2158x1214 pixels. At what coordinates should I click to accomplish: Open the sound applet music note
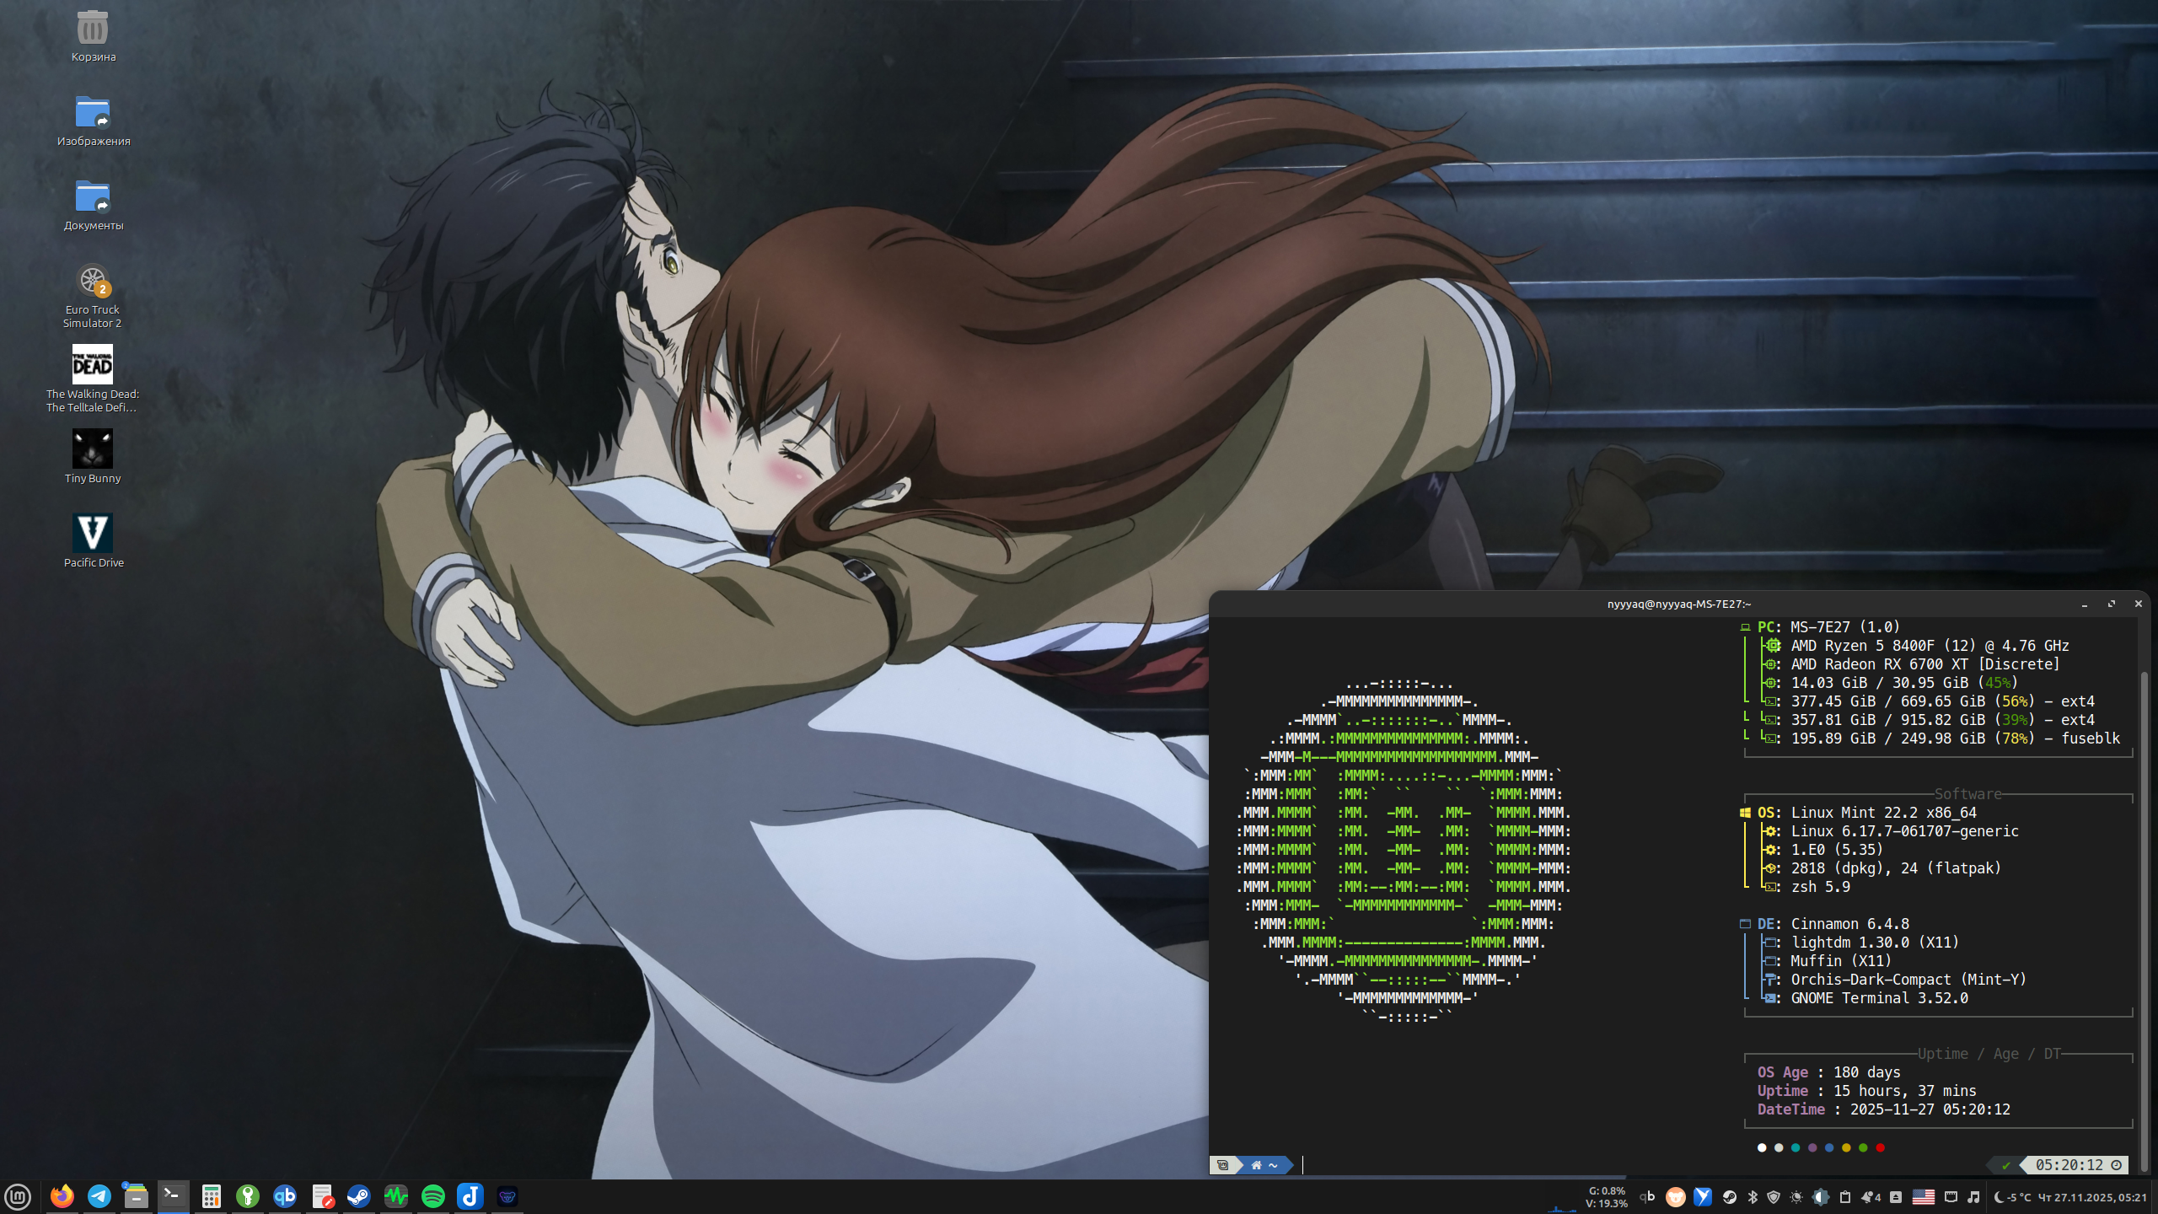pyautogui.click(x=1973, y=1196)
